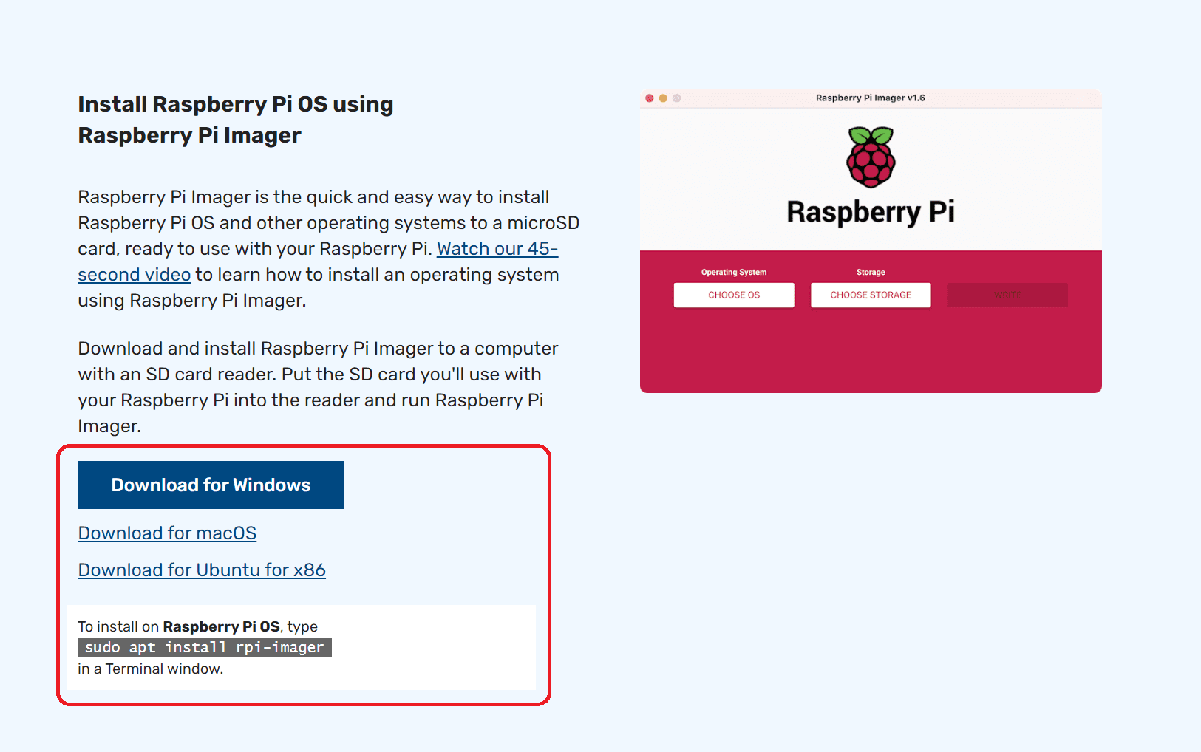Click the red close dot in Imager window

(650, 98)
